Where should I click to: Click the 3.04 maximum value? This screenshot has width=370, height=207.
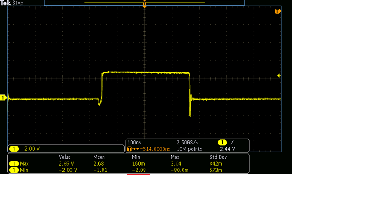click(176, 163)
